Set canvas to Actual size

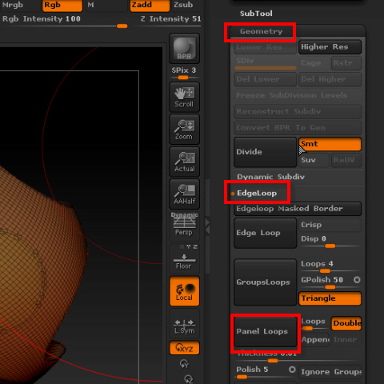184,162
